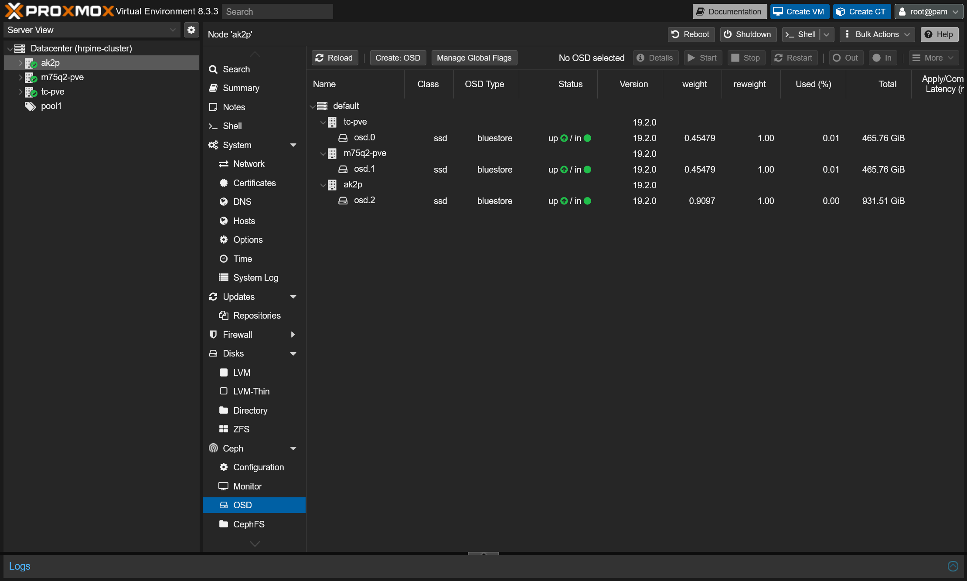Click the Updates refresh icon
967x581 pixels.
pyautogui.click(x=213, y=296)
